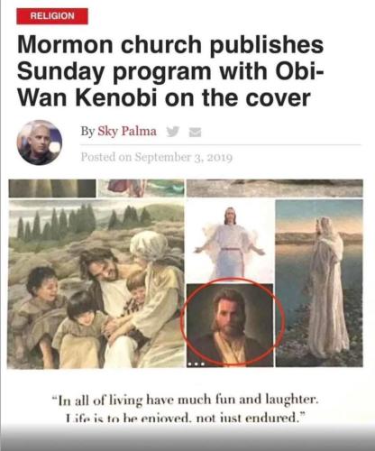The image size is (375, 451).
Task: Click the Mormon church article headline
Action: coord(170,71)
